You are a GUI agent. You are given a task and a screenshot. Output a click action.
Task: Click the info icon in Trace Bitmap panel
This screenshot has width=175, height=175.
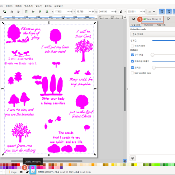point(132,158)
